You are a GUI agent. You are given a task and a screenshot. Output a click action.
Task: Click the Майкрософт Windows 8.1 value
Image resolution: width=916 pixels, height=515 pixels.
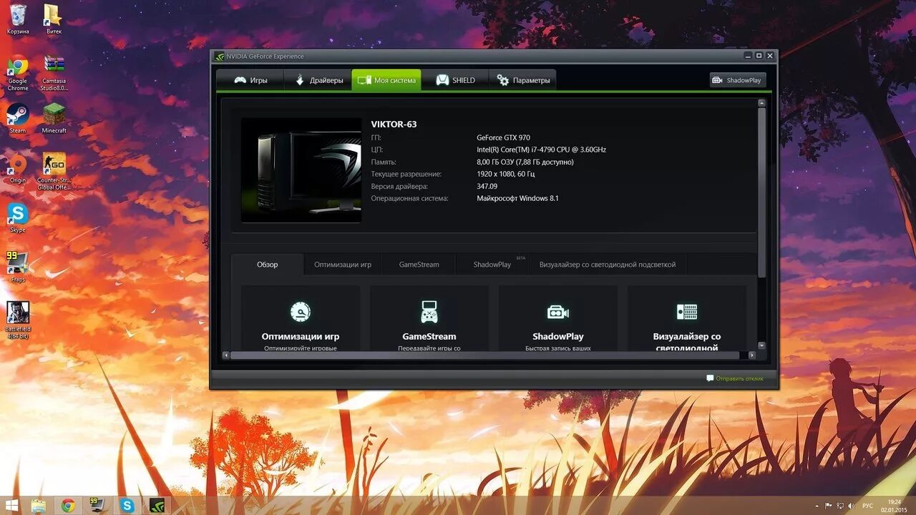pos(517,198)
